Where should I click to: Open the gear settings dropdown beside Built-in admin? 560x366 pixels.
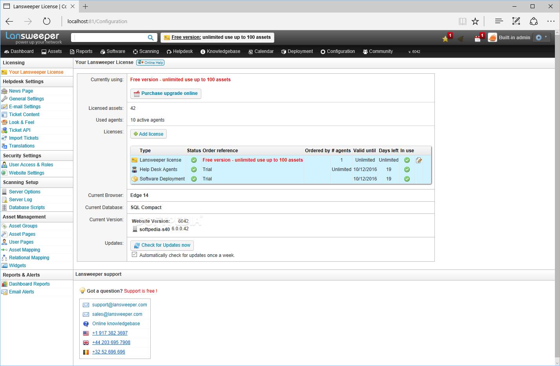pyautogui.click(x=542, y=38)
